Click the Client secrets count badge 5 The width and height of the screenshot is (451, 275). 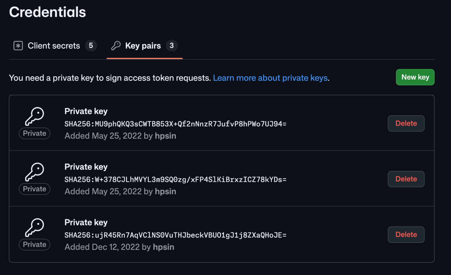click(x=91, y=46)
